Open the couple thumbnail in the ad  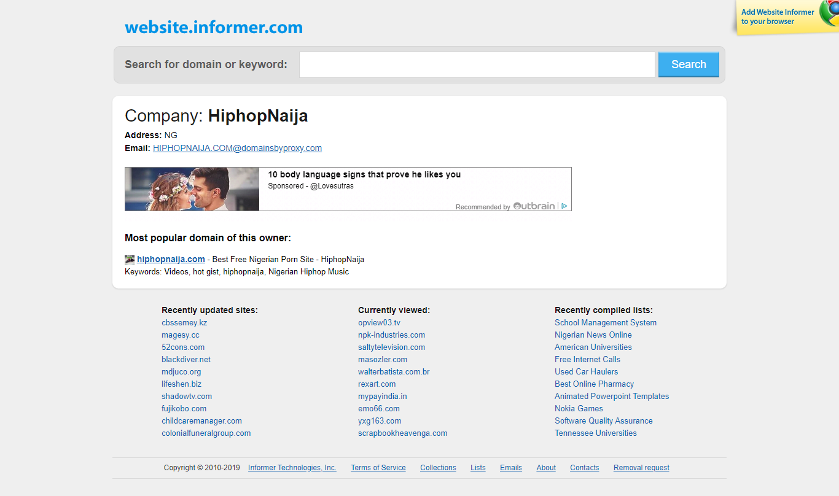192,189
